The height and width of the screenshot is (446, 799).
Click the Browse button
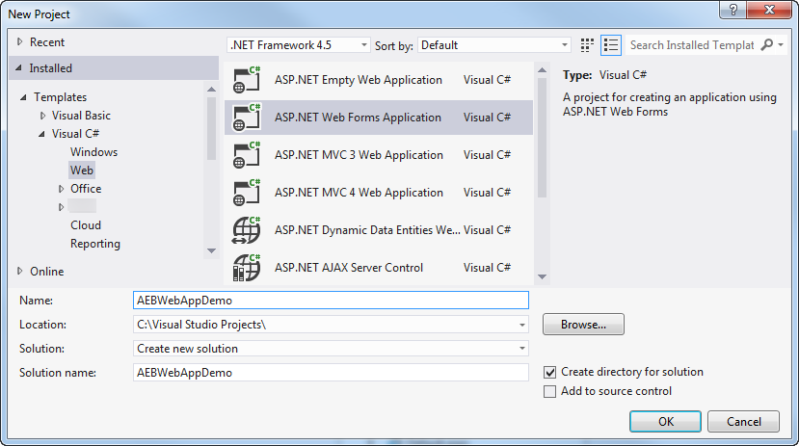582,325
